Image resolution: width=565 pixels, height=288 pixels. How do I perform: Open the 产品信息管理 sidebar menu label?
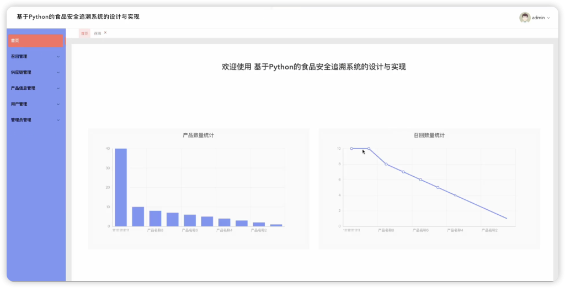click(x=23, y=88)
